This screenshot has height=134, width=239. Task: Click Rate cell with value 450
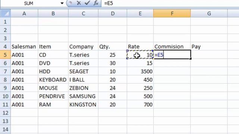[x=140, y=80]
